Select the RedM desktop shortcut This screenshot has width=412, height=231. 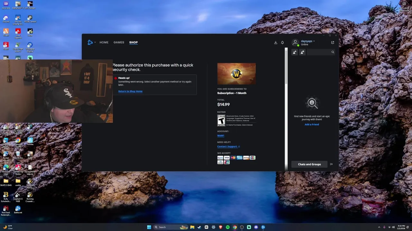coord(6,46)
